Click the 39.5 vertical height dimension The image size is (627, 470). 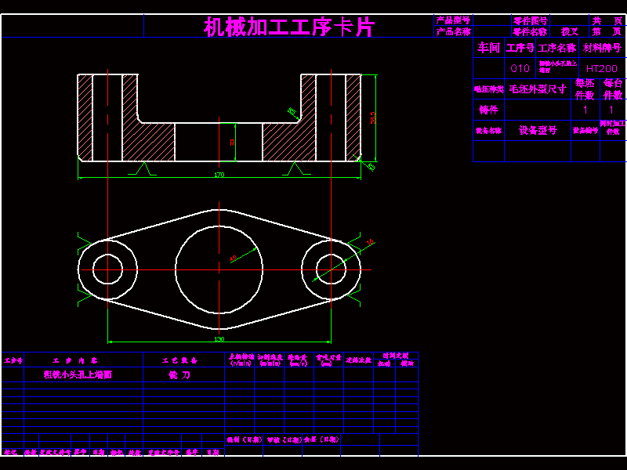[x=373, y=117]
